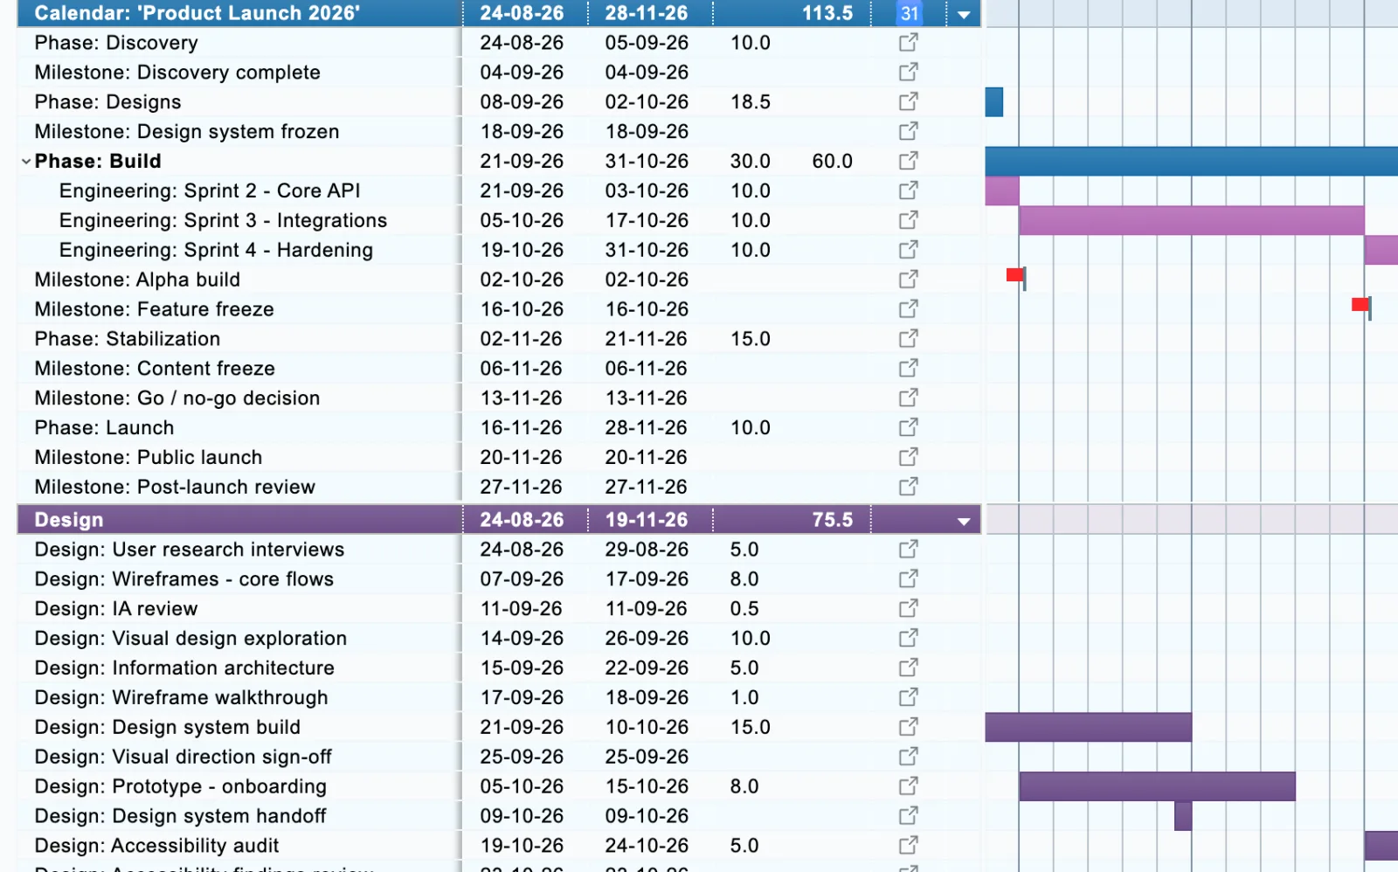Select the Design system build Gantt bar
This screenshot has width=1398, height=872.
1089,727
